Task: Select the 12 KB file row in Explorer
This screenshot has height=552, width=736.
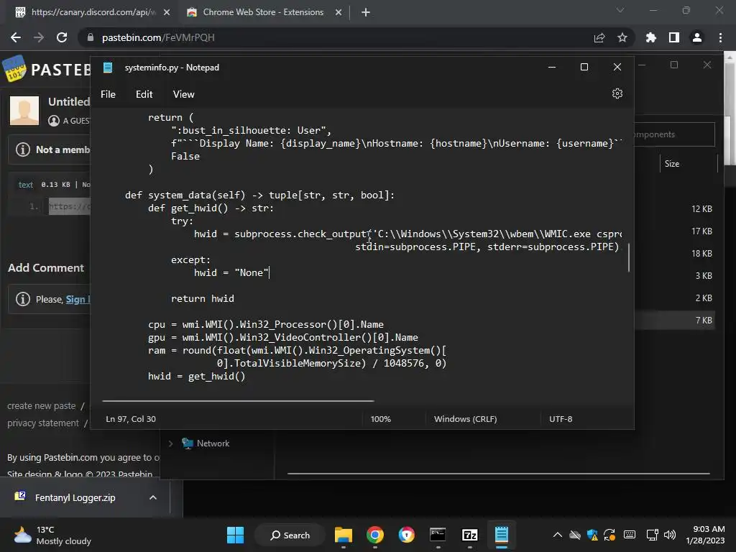Action: point(674,209)
